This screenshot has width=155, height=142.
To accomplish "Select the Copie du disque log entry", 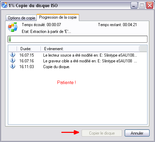I will coord(77,67).
